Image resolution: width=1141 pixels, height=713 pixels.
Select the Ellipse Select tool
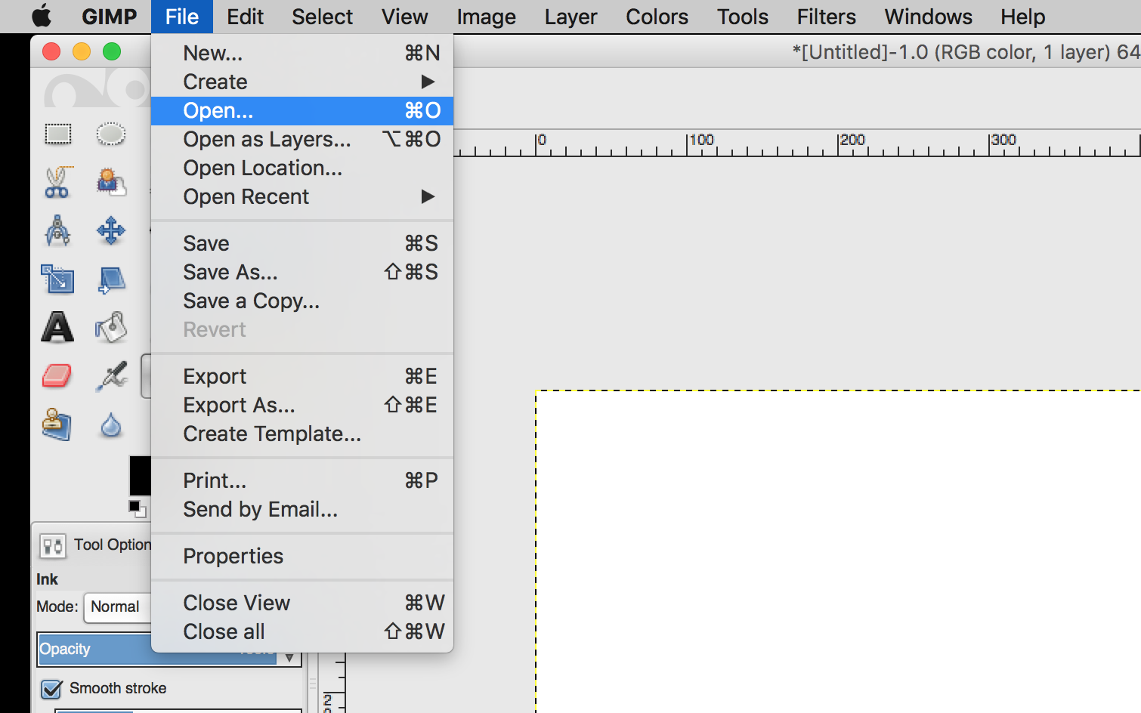pos(111,134)
